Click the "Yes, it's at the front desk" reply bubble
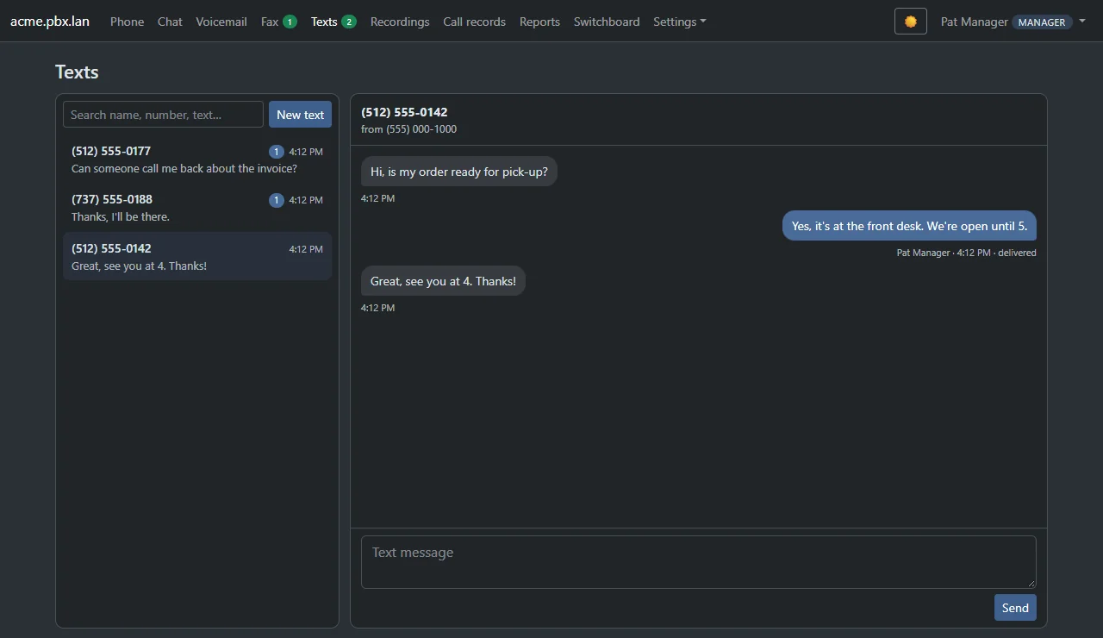This screenshot has height=638, width=1103. (909, 226)
